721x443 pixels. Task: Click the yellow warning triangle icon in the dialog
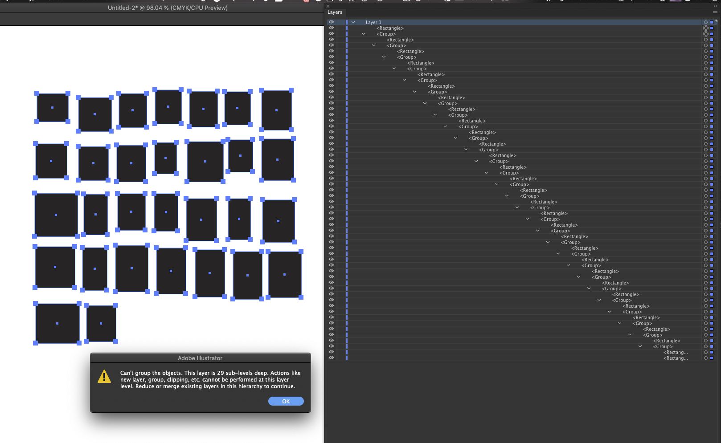click(x=104, y=377)
